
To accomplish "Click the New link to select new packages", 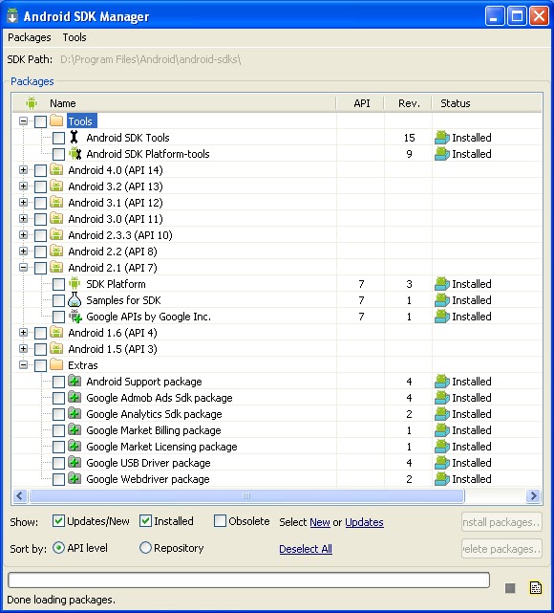I will tap(320, 522).
